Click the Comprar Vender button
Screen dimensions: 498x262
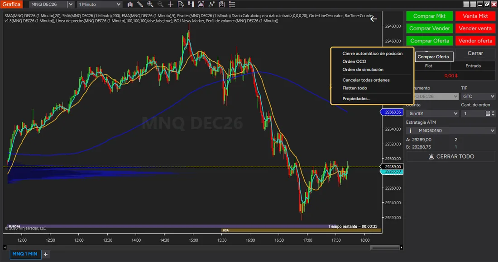pos(429,28)
